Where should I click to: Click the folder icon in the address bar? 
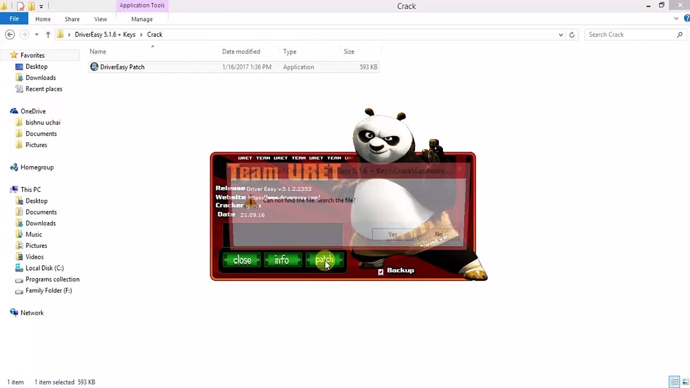coord(60,34)
